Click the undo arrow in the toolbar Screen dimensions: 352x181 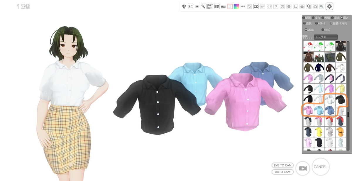click(249, 6)
